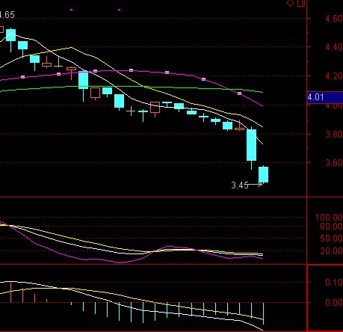Click the 4.20 price axis label

tap(334, 76)
